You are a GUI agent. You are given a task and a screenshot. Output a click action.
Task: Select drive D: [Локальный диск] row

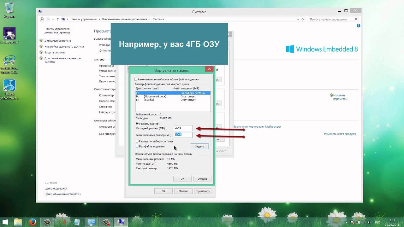point(173,96)
